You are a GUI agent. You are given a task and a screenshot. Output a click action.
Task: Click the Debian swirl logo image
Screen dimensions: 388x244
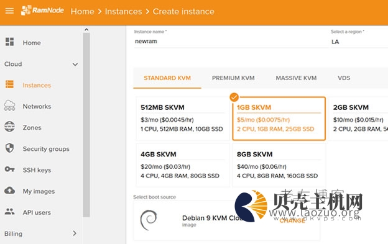tap(148, 220)
